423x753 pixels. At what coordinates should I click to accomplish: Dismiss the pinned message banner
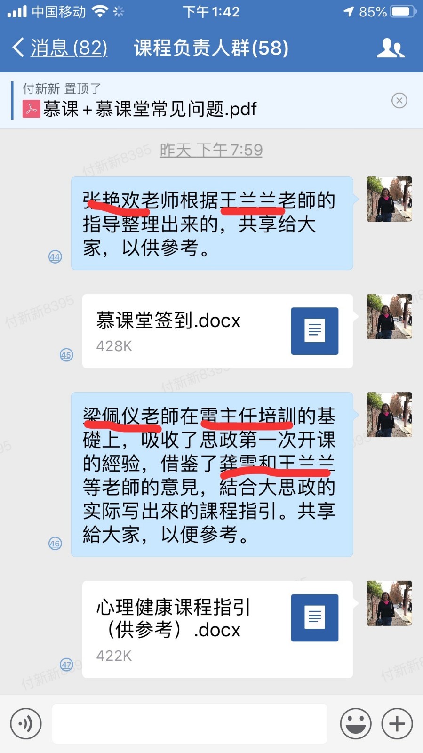pos(399,100)
